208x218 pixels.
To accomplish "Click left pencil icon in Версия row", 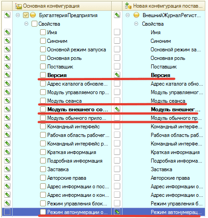I will click(x=7, y=75).
